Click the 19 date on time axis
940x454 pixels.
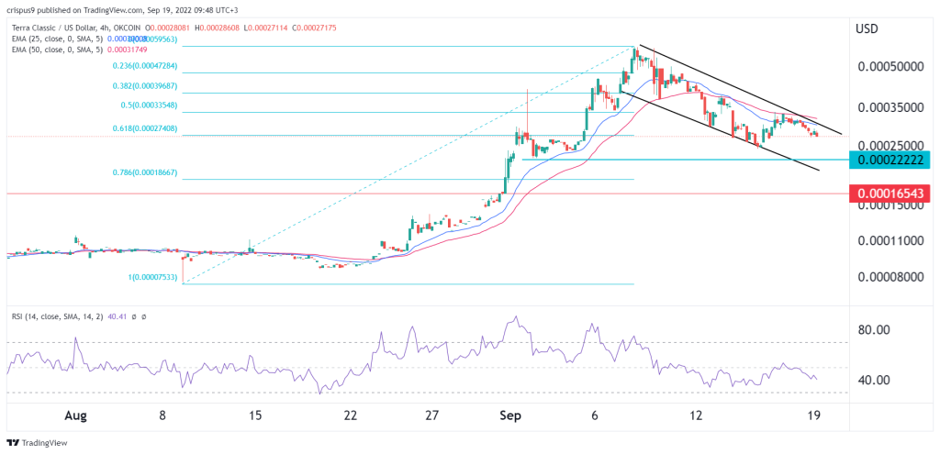tap(814, 415)
